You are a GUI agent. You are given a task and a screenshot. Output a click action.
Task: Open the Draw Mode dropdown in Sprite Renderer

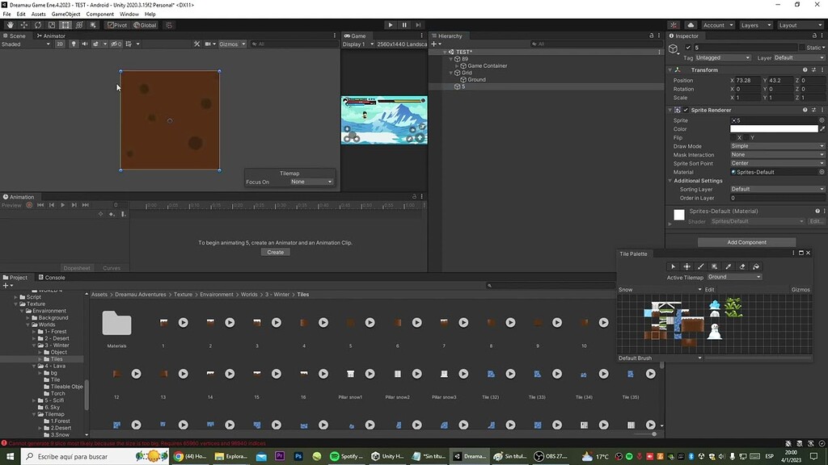pyautogui.click(x=776, y=146)
